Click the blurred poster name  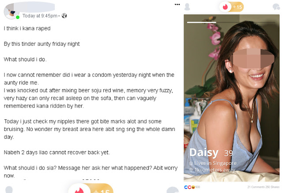34,7
